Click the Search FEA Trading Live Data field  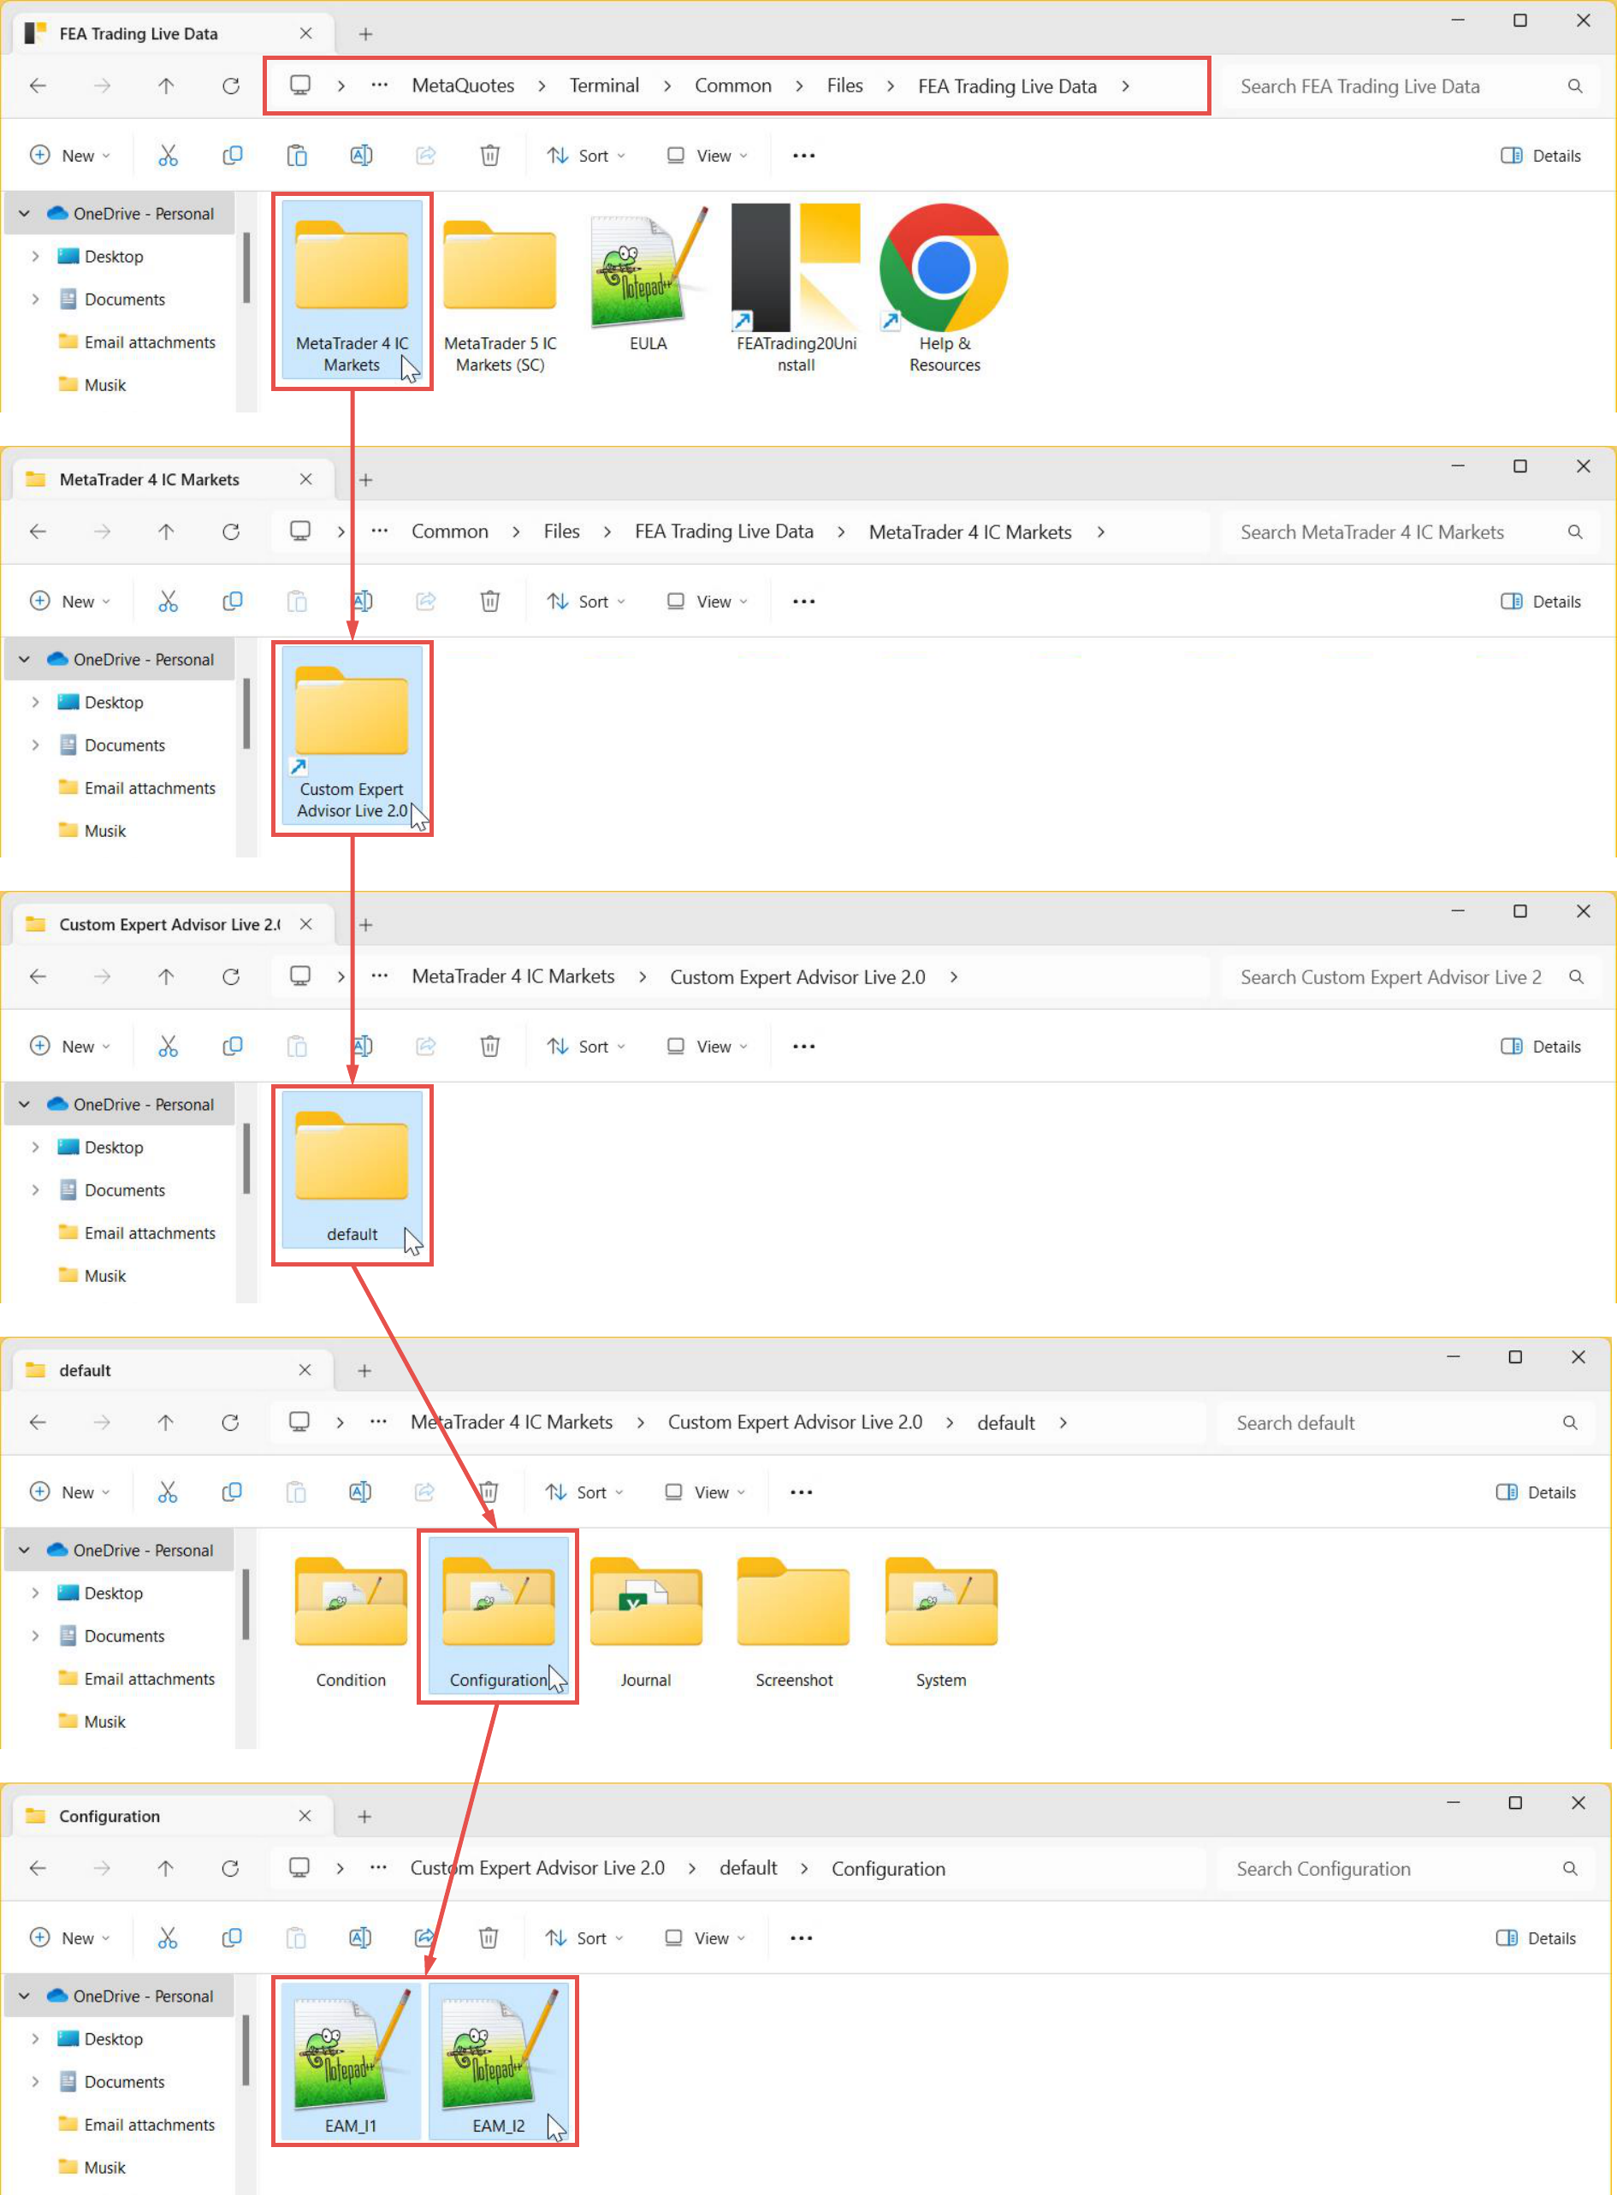(x=1411, y=86)
